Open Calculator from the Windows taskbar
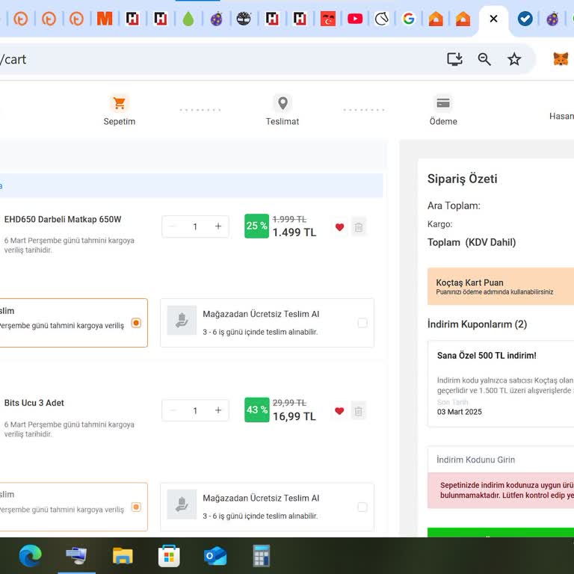 261,556
